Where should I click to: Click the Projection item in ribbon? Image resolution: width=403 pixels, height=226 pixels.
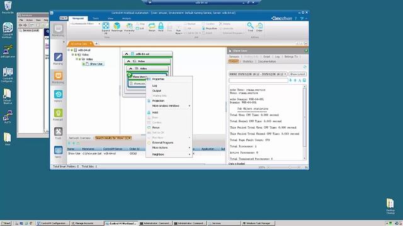(210, 28)
